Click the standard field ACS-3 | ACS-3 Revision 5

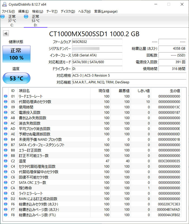pyautogui.click(x=129, y=75)
